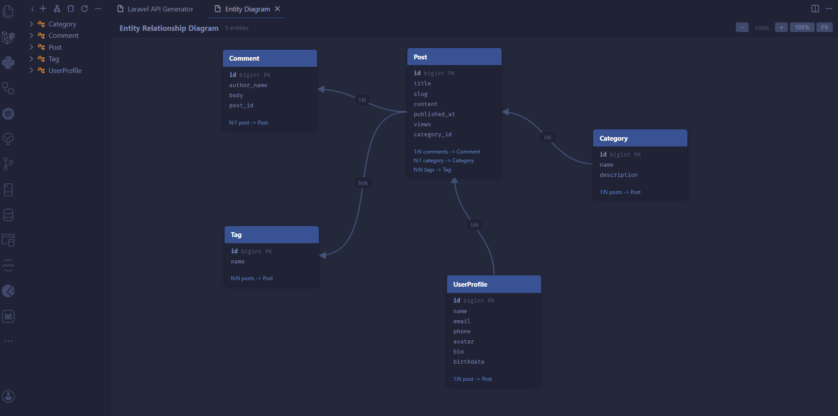Show additional activity bar views ellipsis
The image size is (838, 416).
[x=8, y=341]
